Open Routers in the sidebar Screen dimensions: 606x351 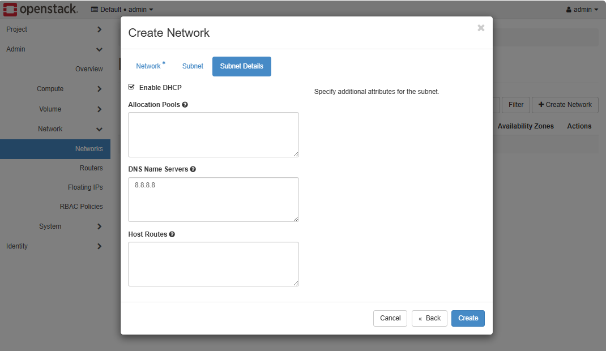[91, 168]
